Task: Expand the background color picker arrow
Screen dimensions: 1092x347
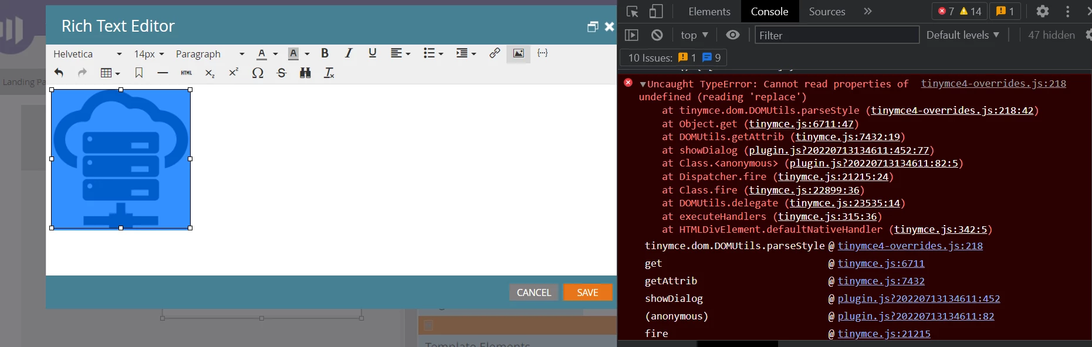Action: pos(307,54)
